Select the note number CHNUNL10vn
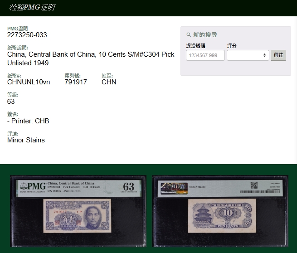 click(29, 82)
